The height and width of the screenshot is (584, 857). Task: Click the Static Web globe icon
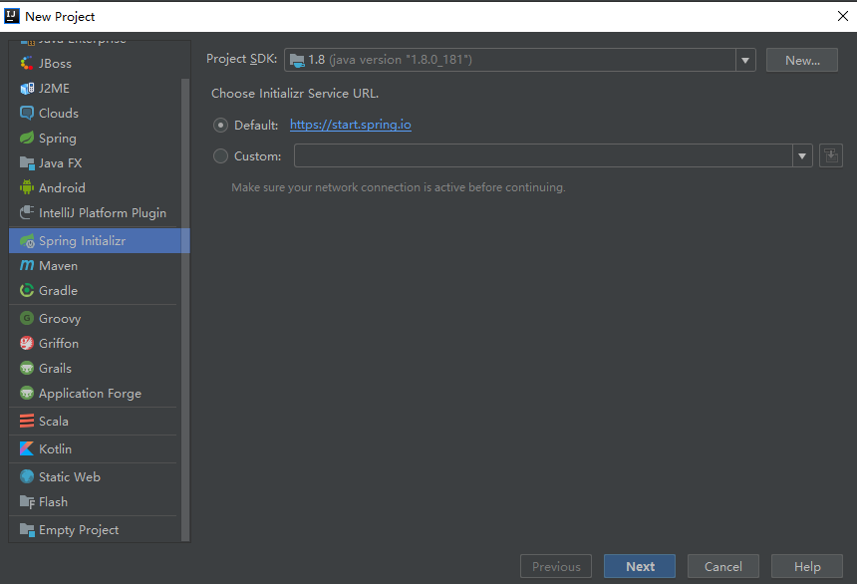coord(26,476)
